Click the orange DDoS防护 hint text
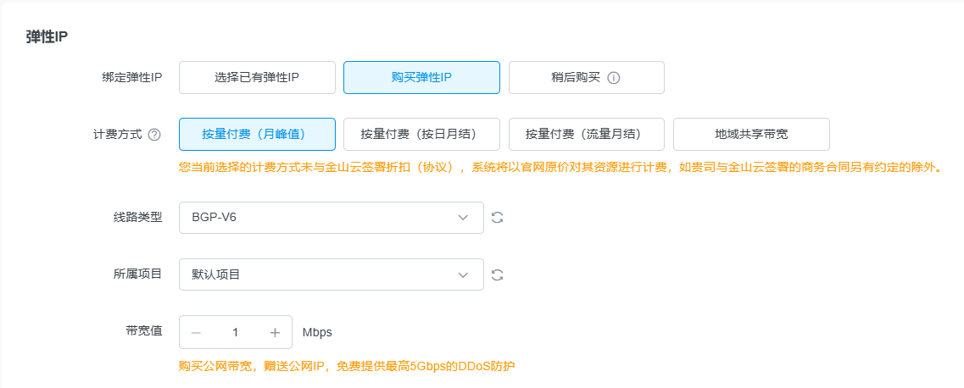This screenshot has height=388, width=964. (347, 366)
